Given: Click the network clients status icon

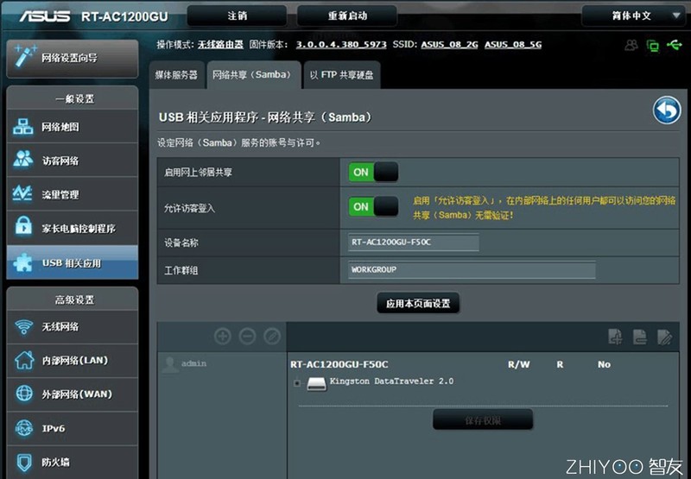Looking at the screenshot, I should click(653, 45).
